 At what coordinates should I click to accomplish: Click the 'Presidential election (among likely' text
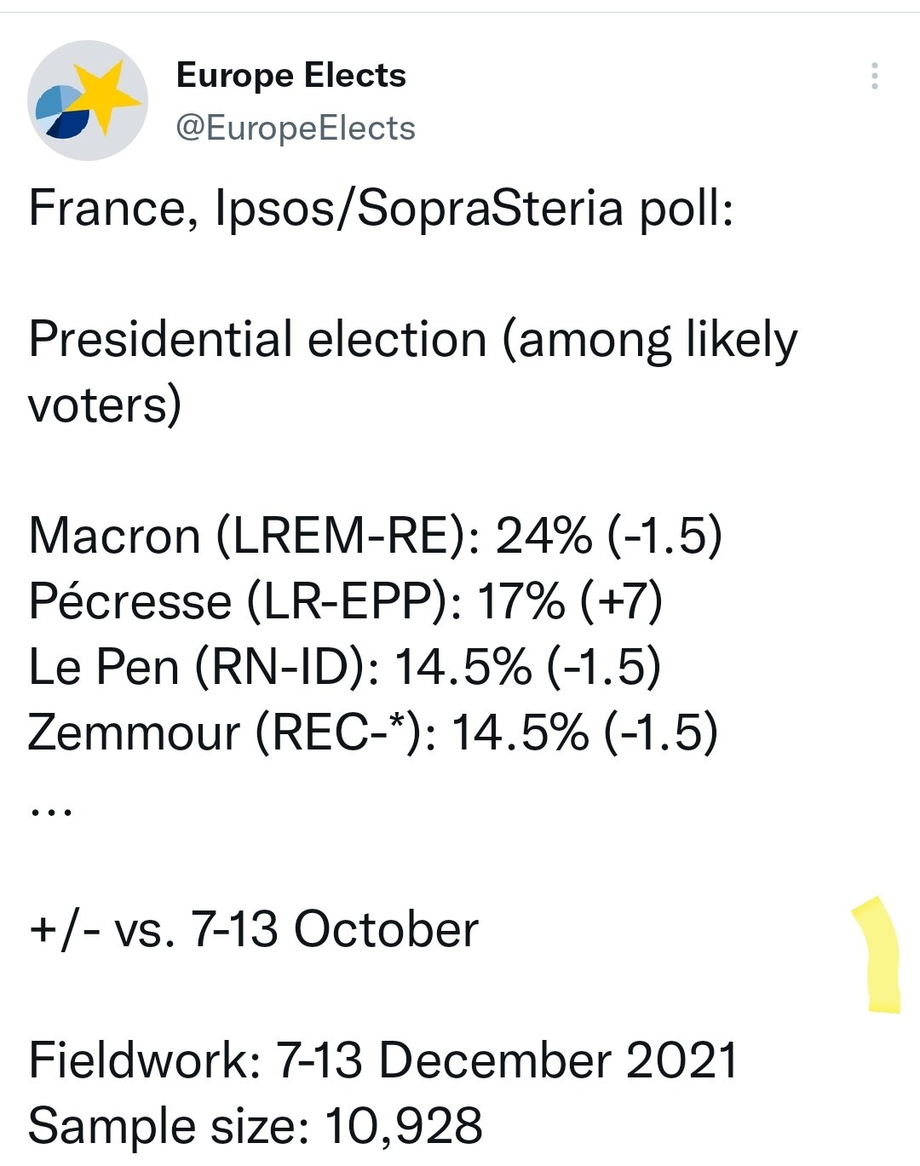[412, 340]
